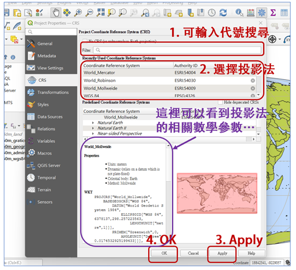The width and height of the screenshot is (296, 270).
Task: Open the Temporal Controller clock icon
Action: 212,12
